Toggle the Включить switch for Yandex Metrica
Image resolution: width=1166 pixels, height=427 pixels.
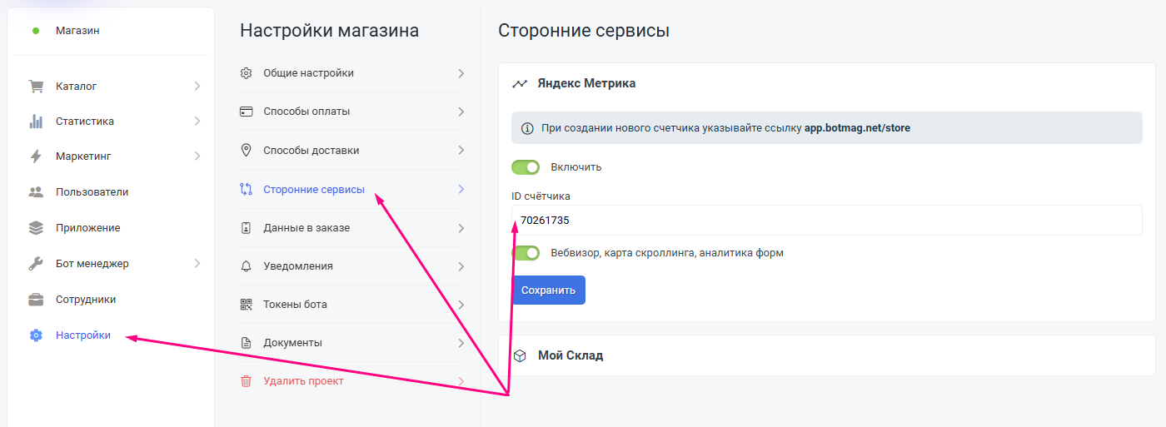pyautogui.click(x=526, y=167)
